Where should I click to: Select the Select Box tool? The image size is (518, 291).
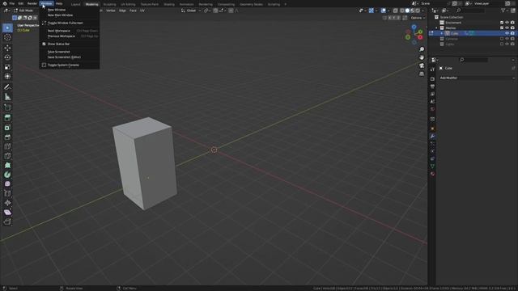click(x=7, y=28)
